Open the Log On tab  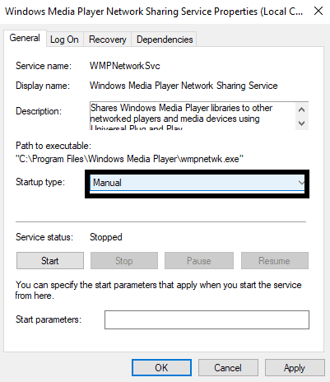(x=64, y=40)
